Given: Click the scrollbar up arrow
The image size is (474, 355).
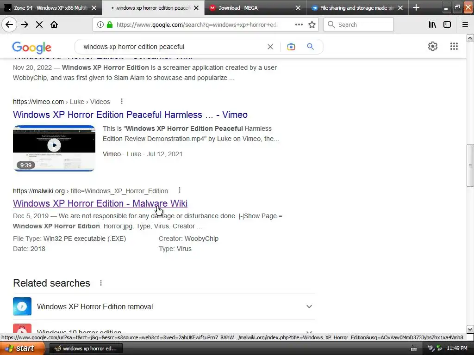Looking at the screenshot, I should pos(470,38).
